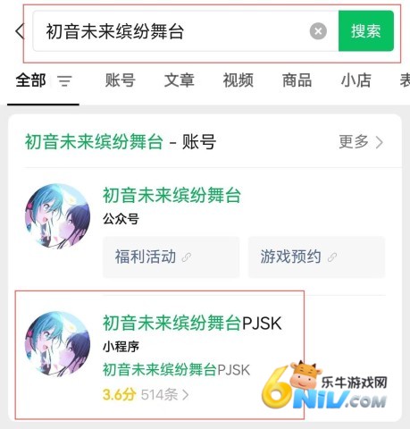This screenshot has height=429, width=410.
Task: Tap the green 搜索 button
Action: [x=366, y=30]
